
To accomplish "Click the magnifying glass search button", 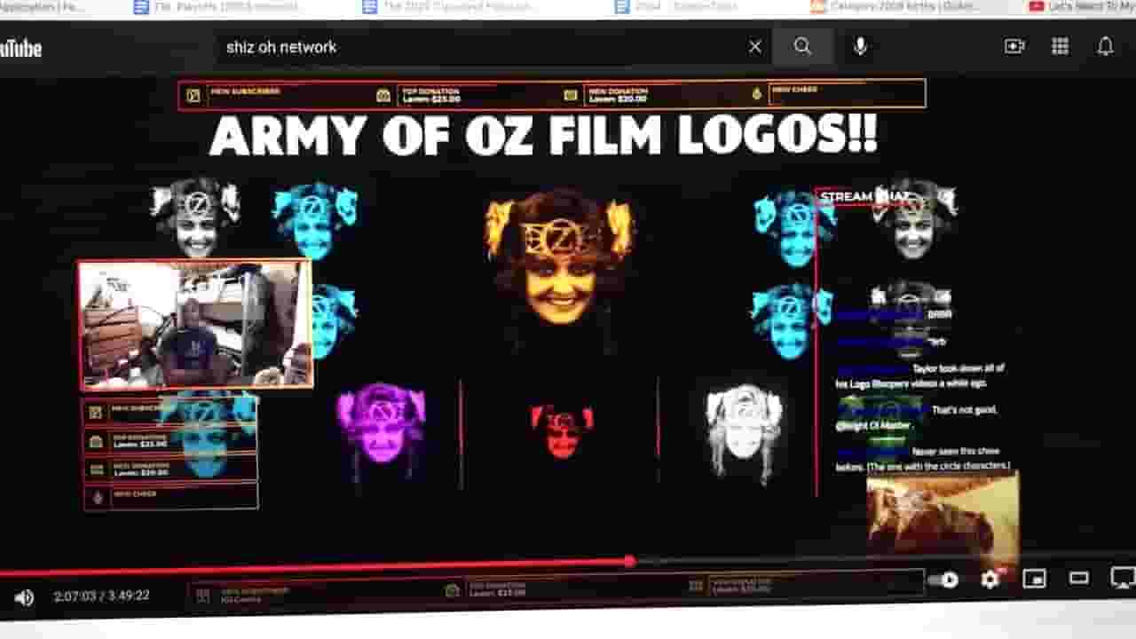I will pos(802,47).
